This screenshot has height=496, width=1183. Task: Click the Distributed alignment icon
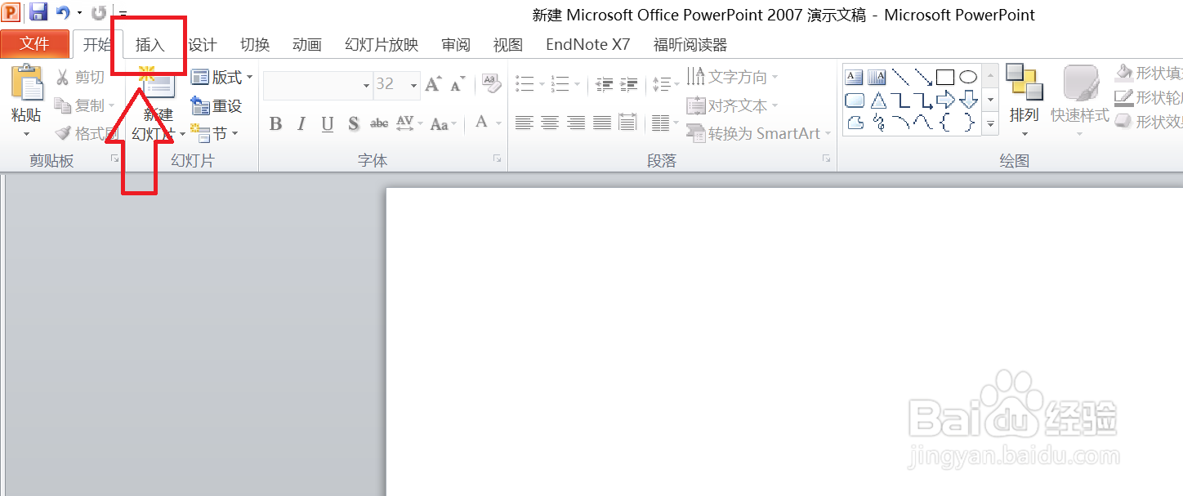pyautogui.click(x=627, y=123)
